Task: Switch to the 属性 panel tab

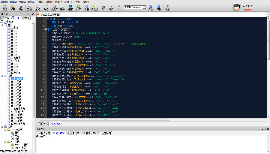Action: tap(26, 18)
